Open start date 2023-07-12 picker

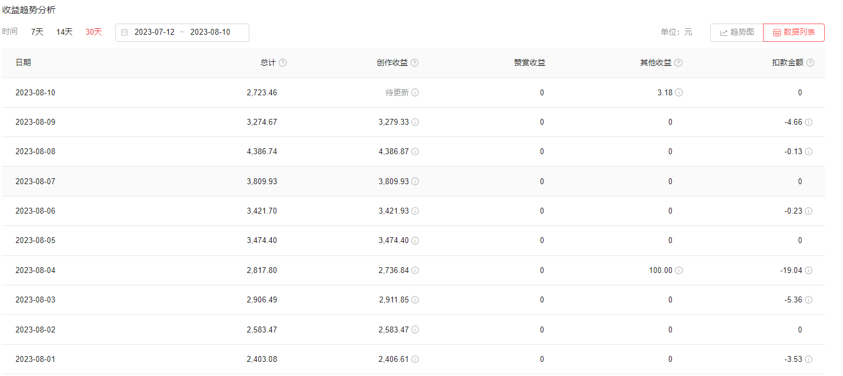[x=154, y=32]
